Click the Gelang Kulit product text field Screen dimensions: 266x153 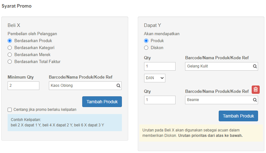tap(222, 66)
